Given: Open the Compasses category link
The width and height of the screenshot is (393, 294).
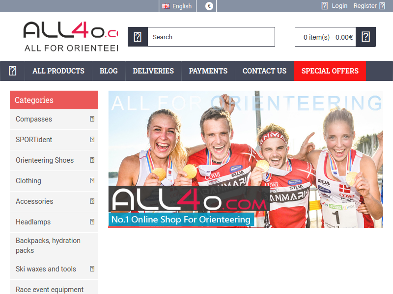Looking at the screenshot, I should (34, 119).
